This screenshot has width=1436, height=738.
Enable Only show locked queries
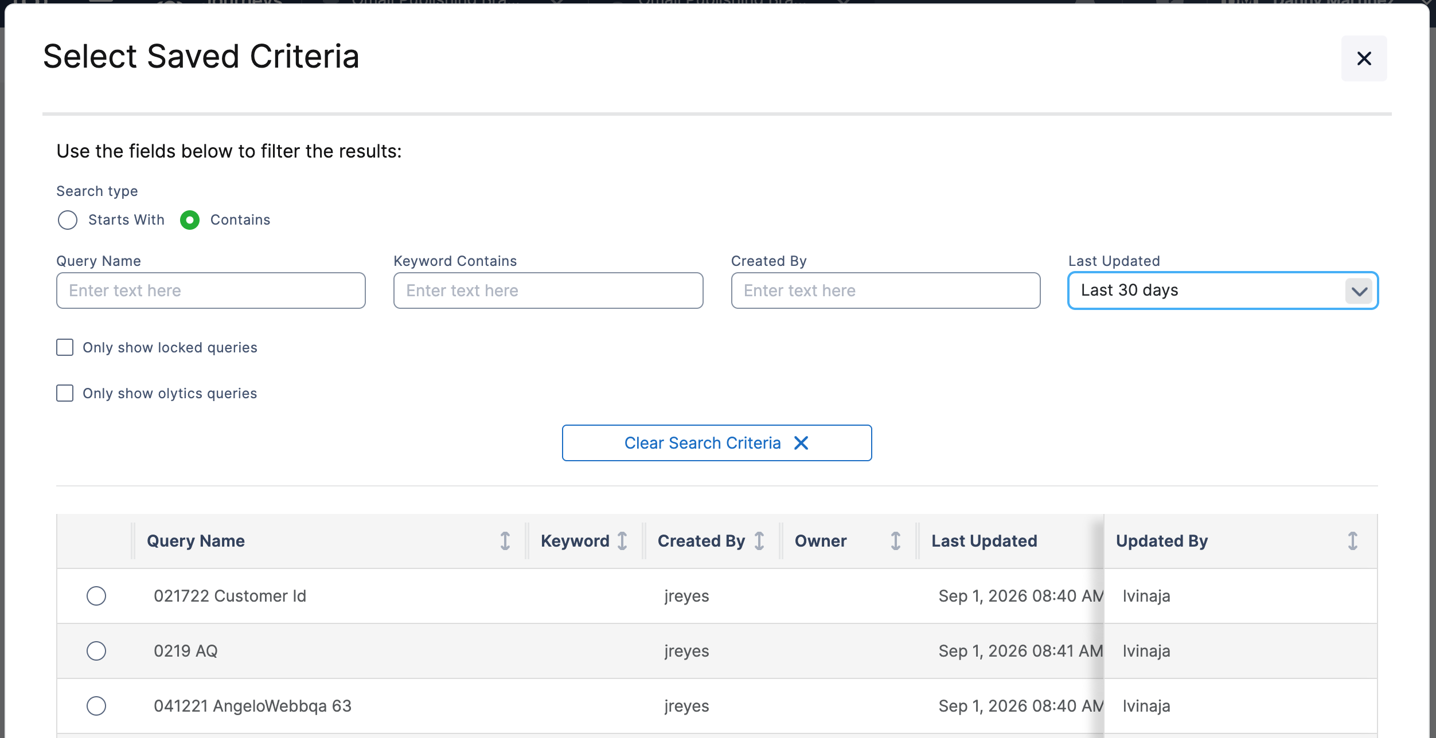coord(65,347)
